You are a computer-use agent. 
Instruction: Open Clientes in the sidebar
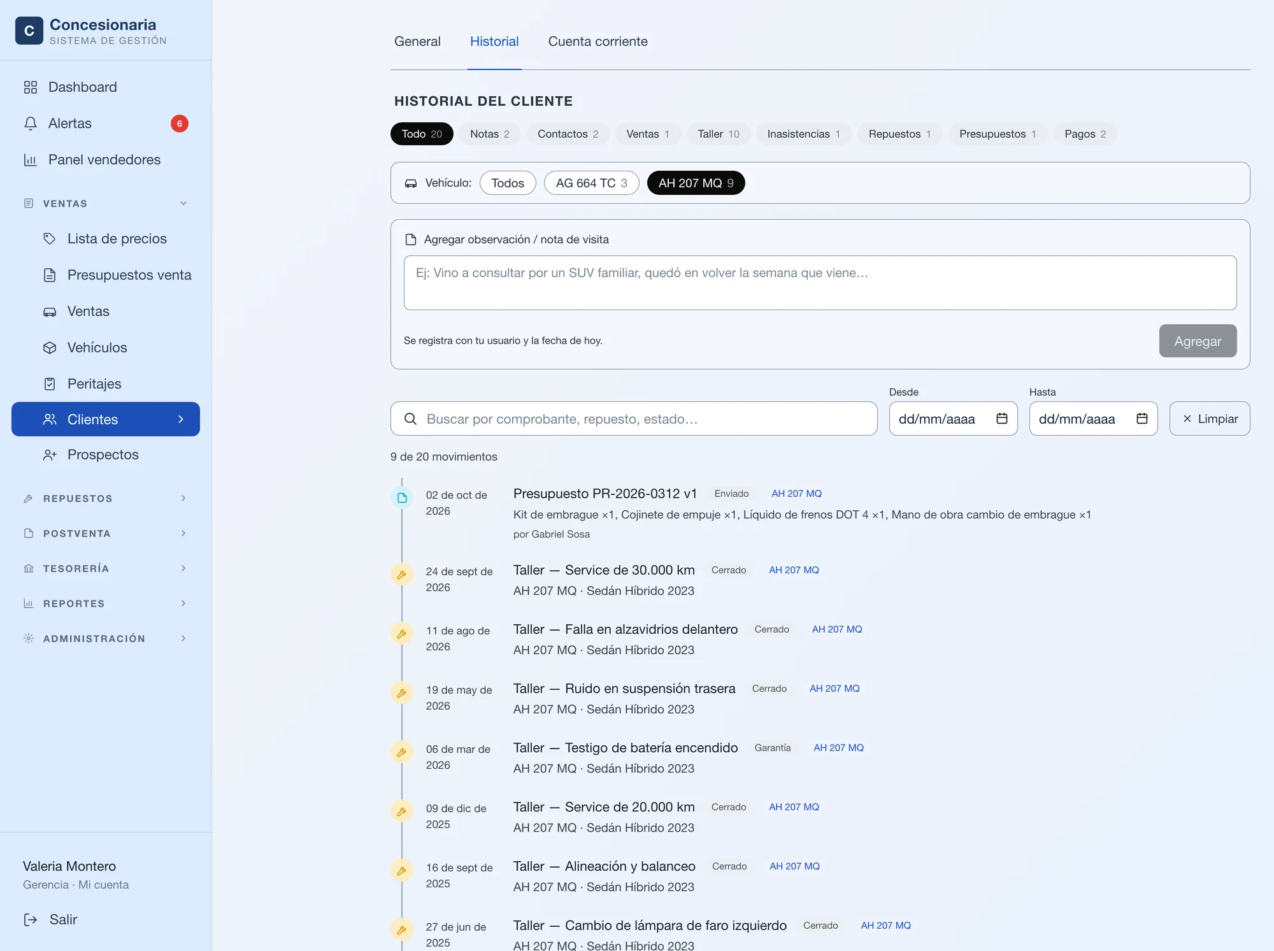(x=106, y=419)
